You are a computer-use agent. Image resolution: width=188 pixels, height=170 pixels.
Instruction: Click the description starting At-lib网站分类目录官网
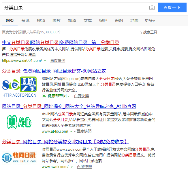click(98, 120)
